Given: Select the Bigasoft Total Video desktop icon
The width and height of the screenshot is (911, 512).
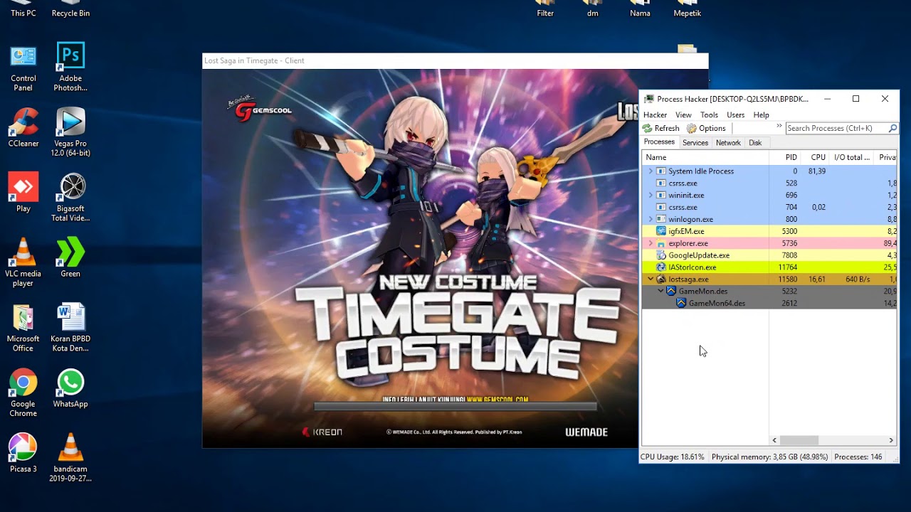Looking at the screenshot, I should (70, 197).
